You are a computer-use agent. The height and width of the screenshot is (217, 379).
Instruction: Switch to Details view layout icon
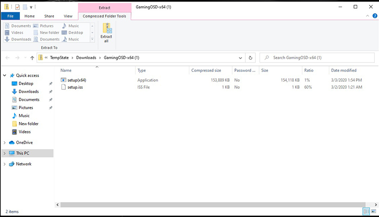point(366,211)
